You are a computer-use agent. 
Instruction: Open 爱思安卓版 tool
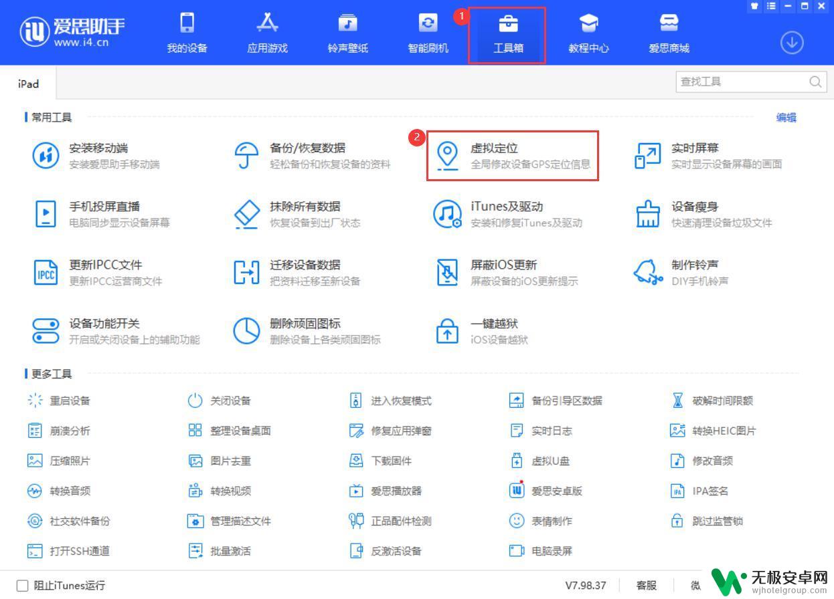(x=546, y=491)
